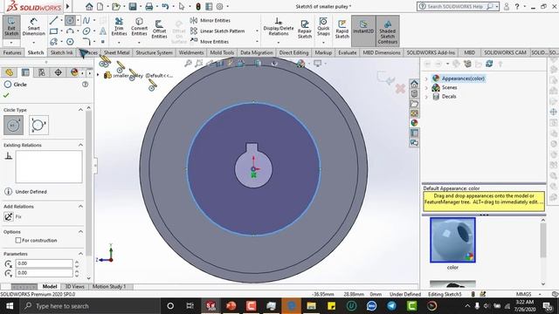
Task: Click Move Entities command
Action: pyautogui.click(x=210, y=41)
